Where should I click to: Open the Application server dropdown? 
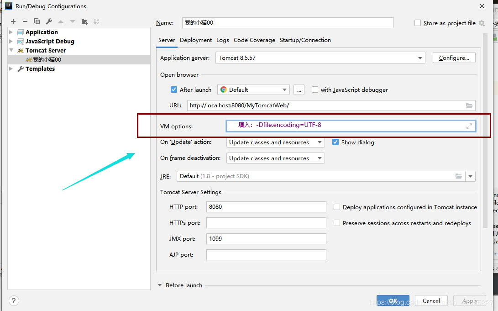[x=420, y=58]
